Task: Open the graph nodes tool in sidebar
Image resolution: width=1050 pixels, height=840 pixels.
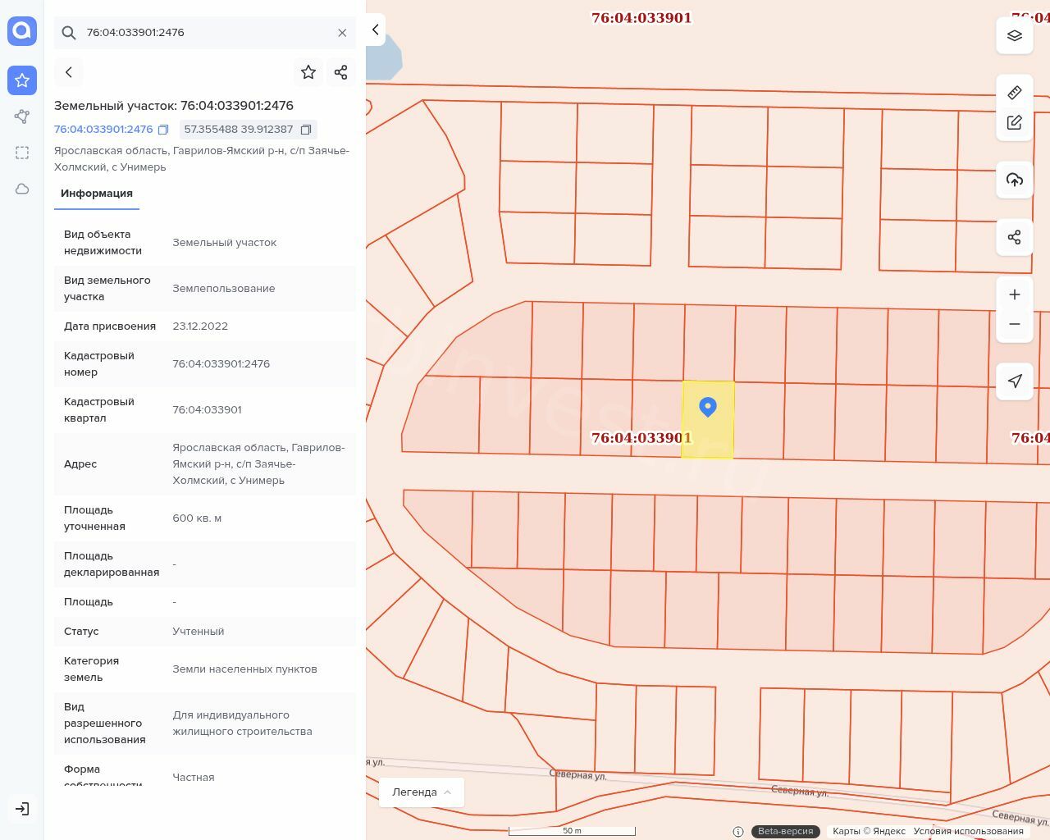Action: click(22, 116)
